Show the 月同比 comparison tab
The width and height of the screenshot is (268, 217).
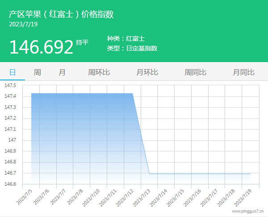click(243, 72)
